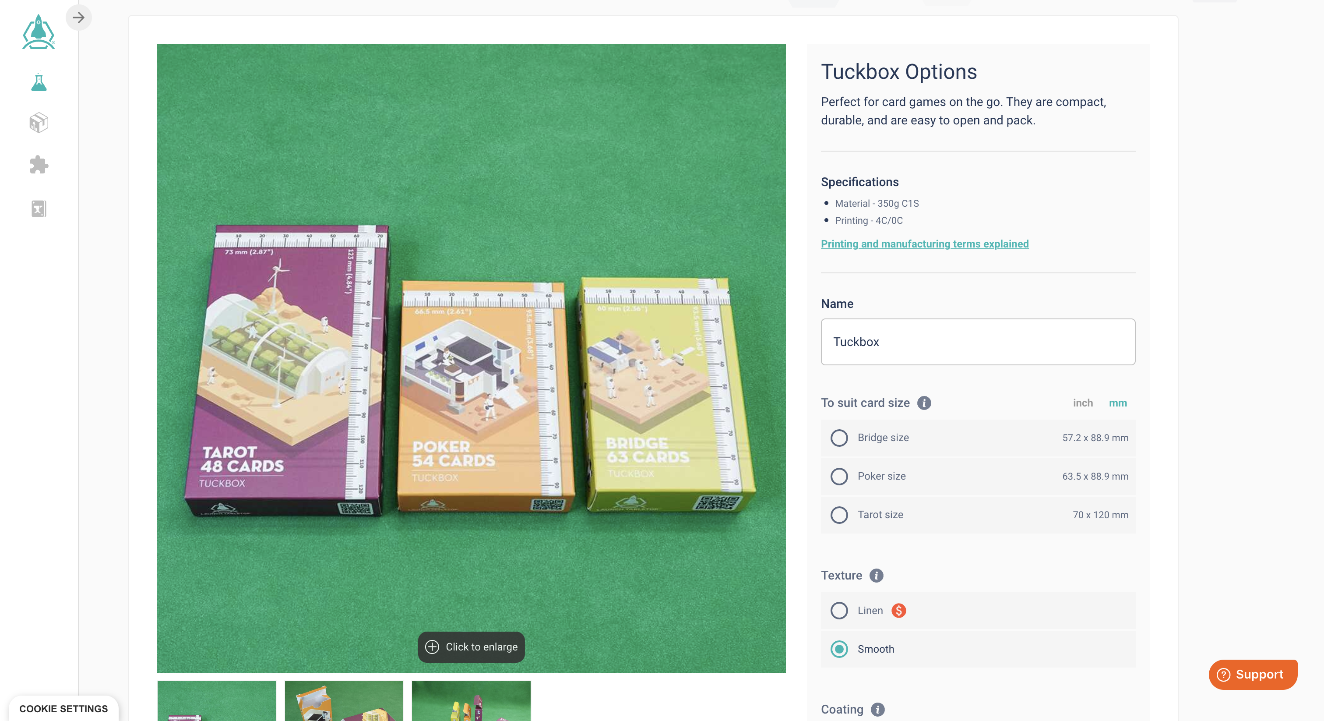Switch units to mm
Viewport: 1324px width, 721px height.
pos(1117,403)
